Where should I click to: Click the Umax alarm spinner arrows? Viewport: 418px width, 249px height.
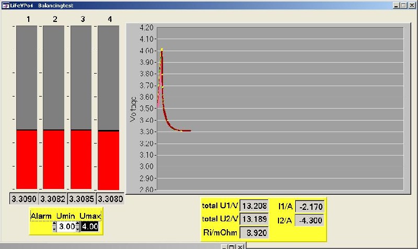point(78,227)
